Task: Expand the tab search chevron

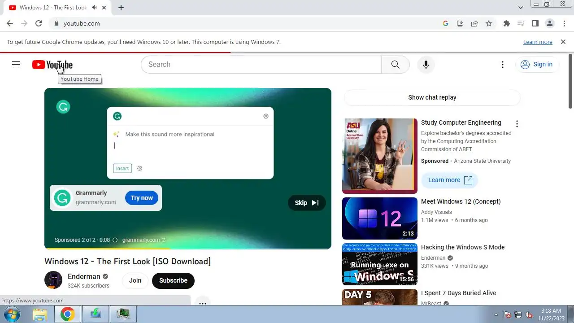Action: (521, 8)
